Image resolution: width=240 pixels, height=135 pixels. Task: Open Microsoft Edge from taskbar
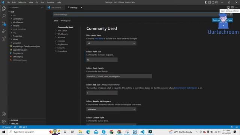pos(88,132)
